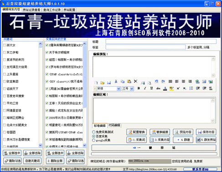Screen dimensions: 222x172
Task: Click the Copy icon in editor toolbar
Action: [123, 81]
